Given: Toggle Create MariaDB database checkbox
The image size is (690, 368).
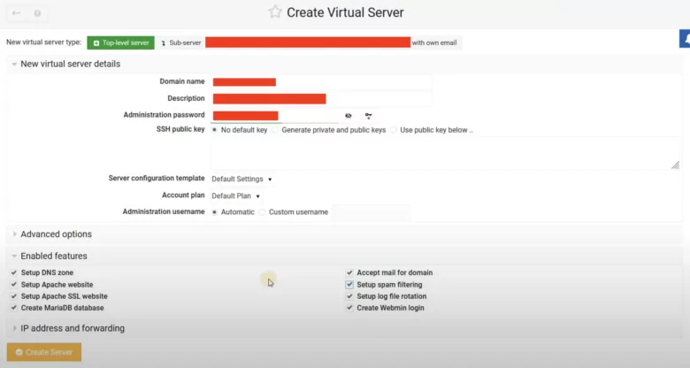Looking at the screenshot, I should pyautogui.click(x=13, y=308).
